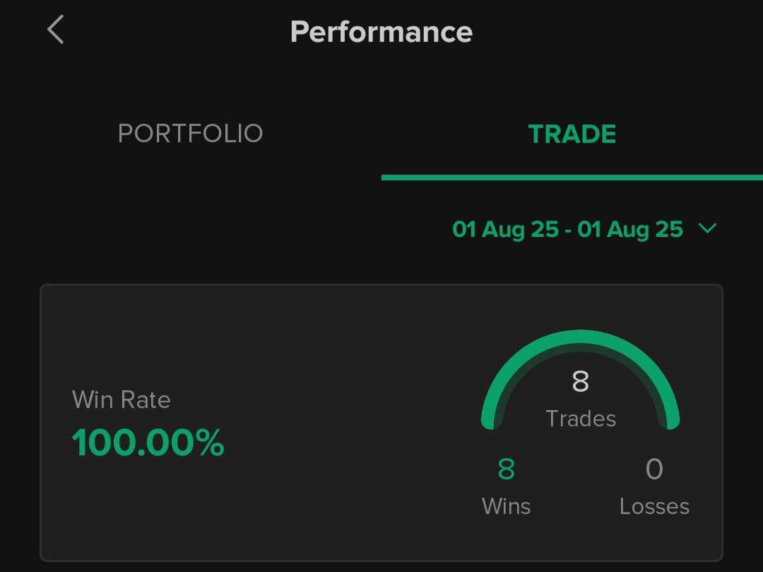Click the green underline below TRADE
This screenshot has height=572, width=763.
click(572, 177)
